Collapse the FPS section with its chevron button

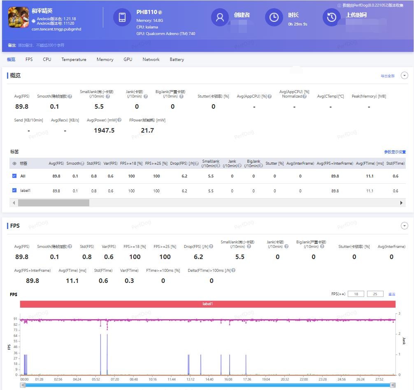coord(404,226)
